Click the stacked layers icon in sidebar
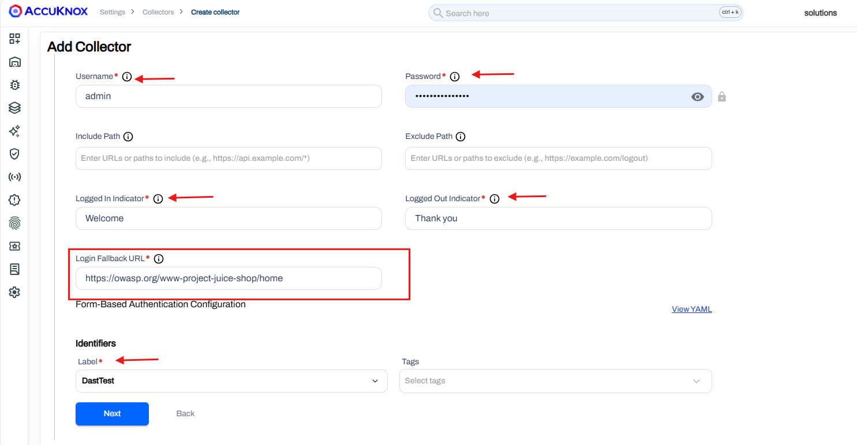857x445 pixels. click(15, 108)
